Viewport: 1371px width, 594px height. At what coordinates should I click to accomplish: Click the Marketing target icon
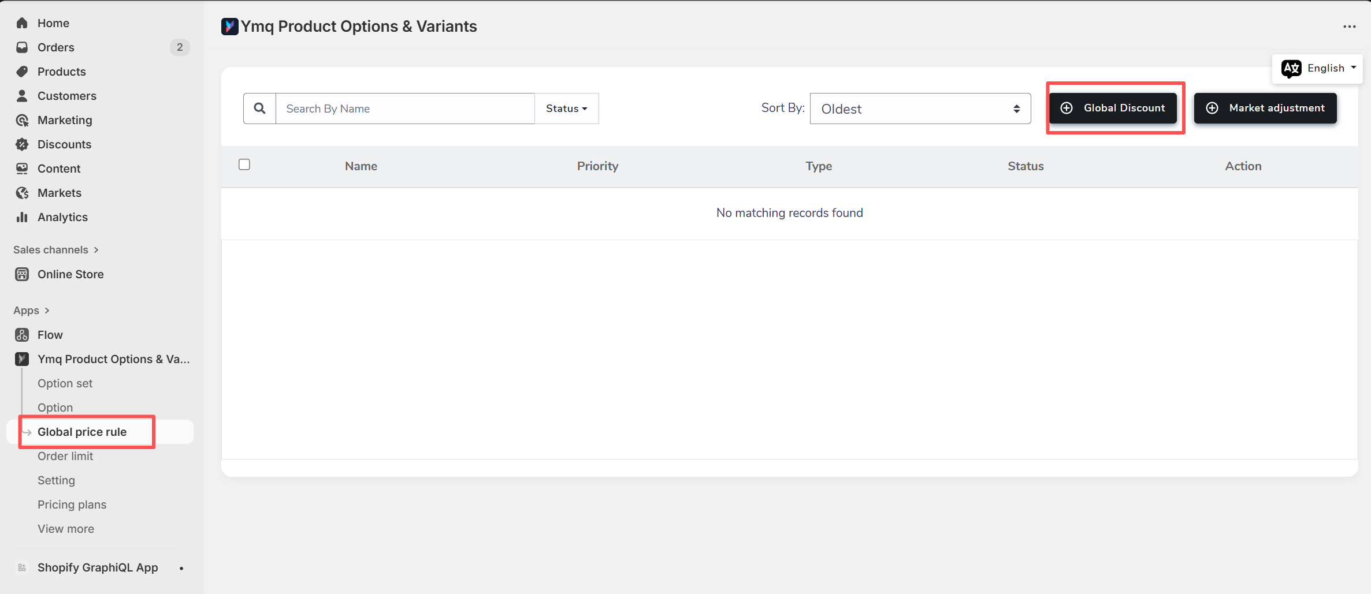[x=22, y=120]
